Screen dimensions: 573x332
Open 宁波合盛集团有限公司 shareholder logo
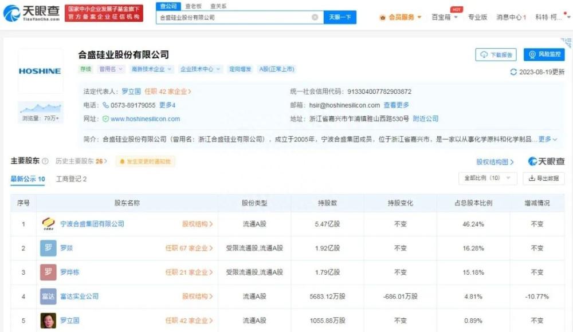[48, 224]
